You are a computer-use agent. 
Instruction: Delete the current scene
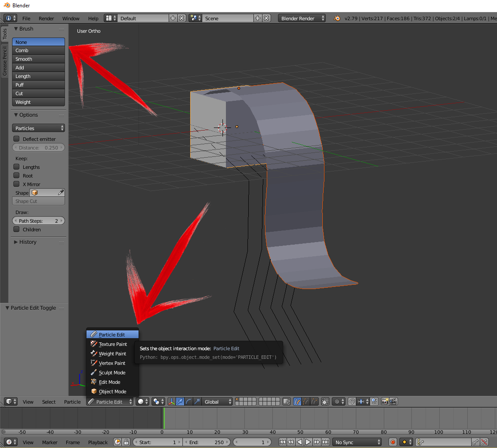click(x=266, y=19)
